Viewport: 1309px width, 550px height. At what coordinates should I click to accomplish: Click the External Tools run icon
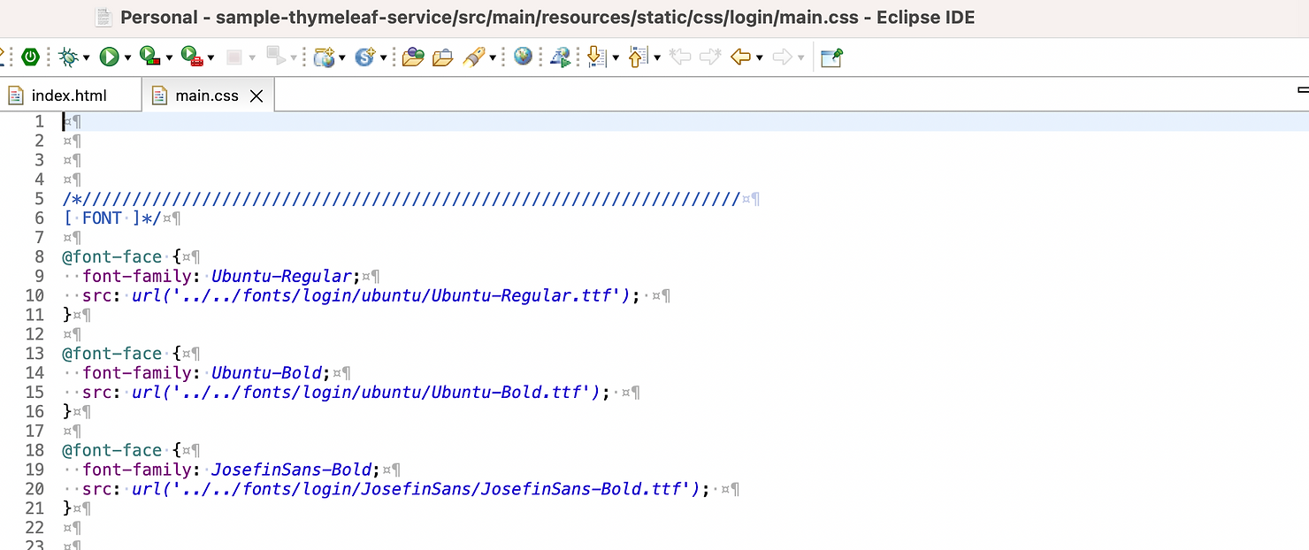tap(191, 57)
